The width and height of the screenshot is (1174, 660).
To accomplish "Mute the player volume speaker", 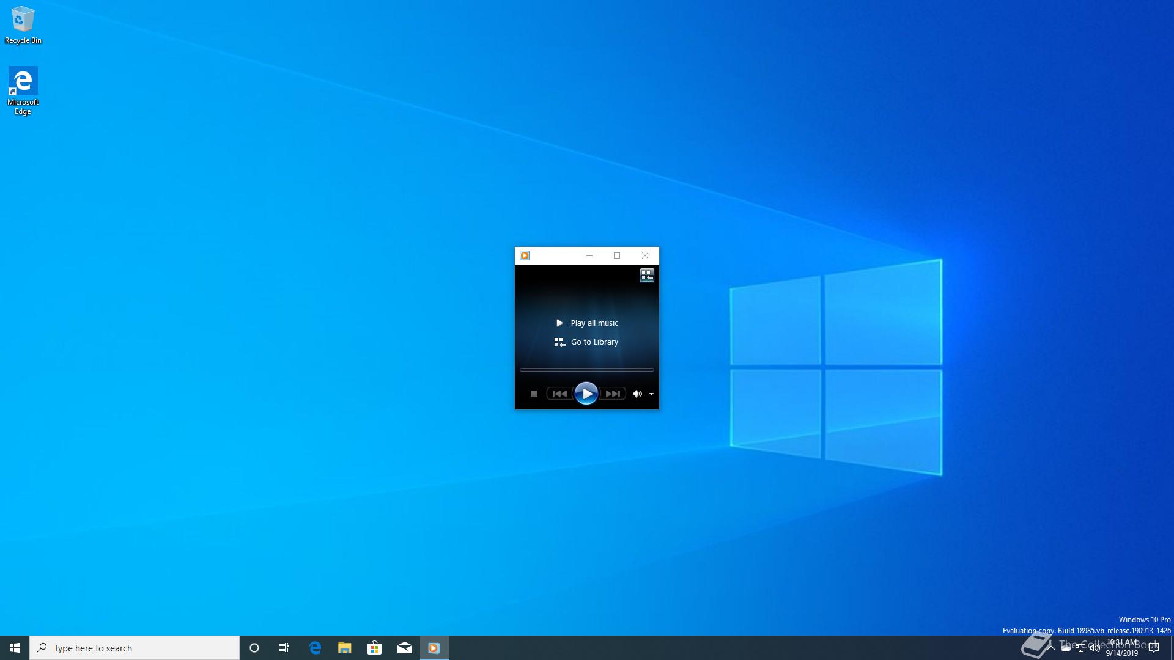I will click(x=637, y=394).
